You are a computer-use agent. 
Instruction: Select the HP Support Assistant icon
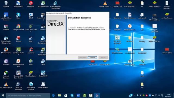coord(31,86)
